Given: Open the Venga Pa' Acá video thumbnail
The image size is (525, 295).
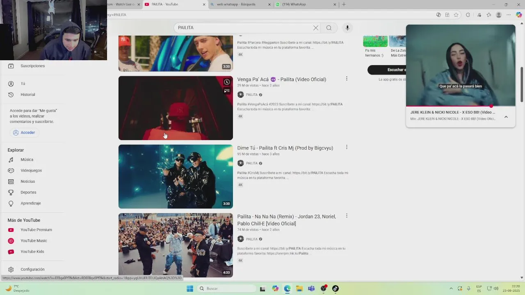Looking at the screenshot, I should coord(176,108).
